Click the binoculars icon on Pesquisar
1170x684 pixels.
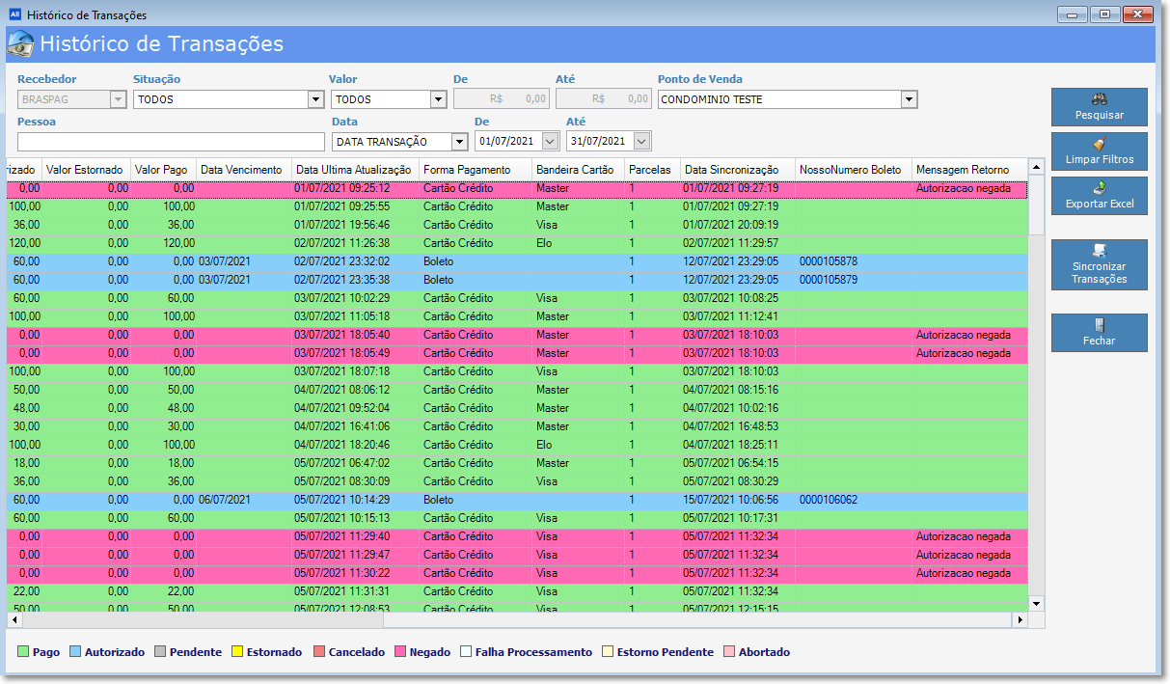(1099, 99)
